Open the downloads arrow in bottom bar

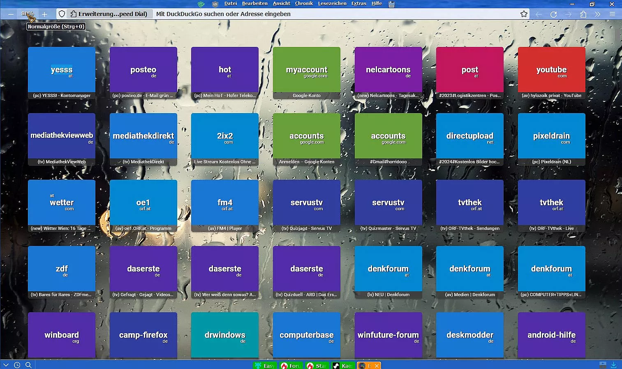[613, 365]
